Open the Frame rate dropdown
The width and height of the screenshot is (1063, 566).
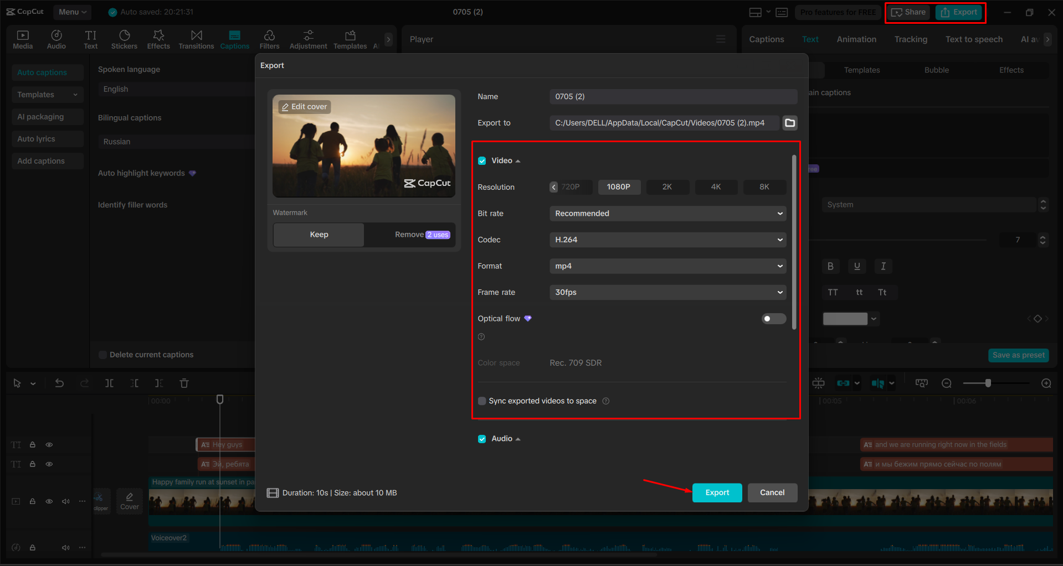point(667,292)
